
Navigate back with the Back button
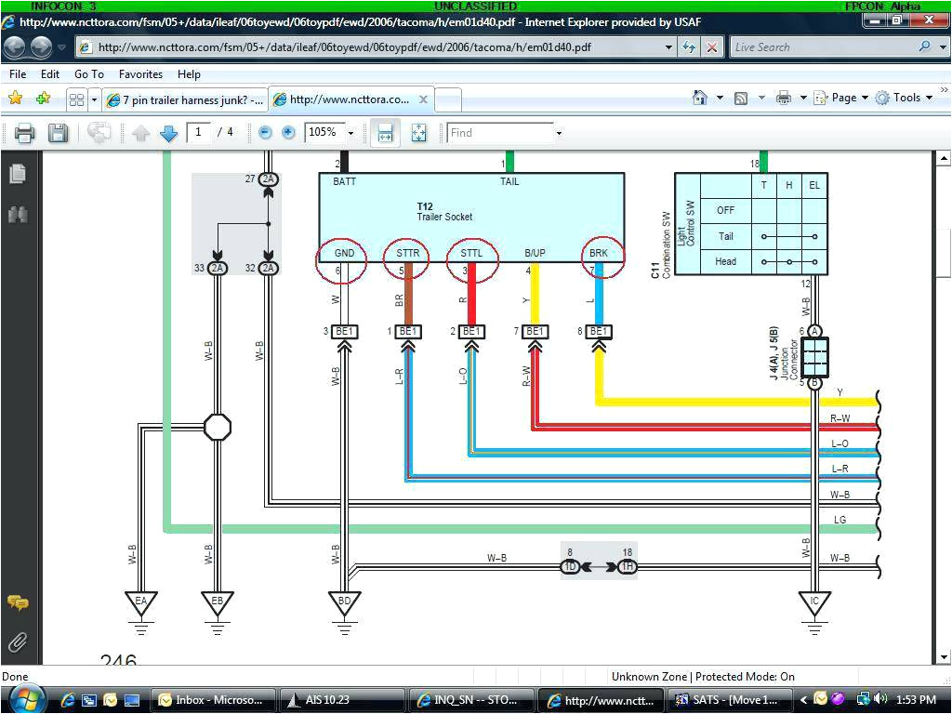tap(14, 46)
